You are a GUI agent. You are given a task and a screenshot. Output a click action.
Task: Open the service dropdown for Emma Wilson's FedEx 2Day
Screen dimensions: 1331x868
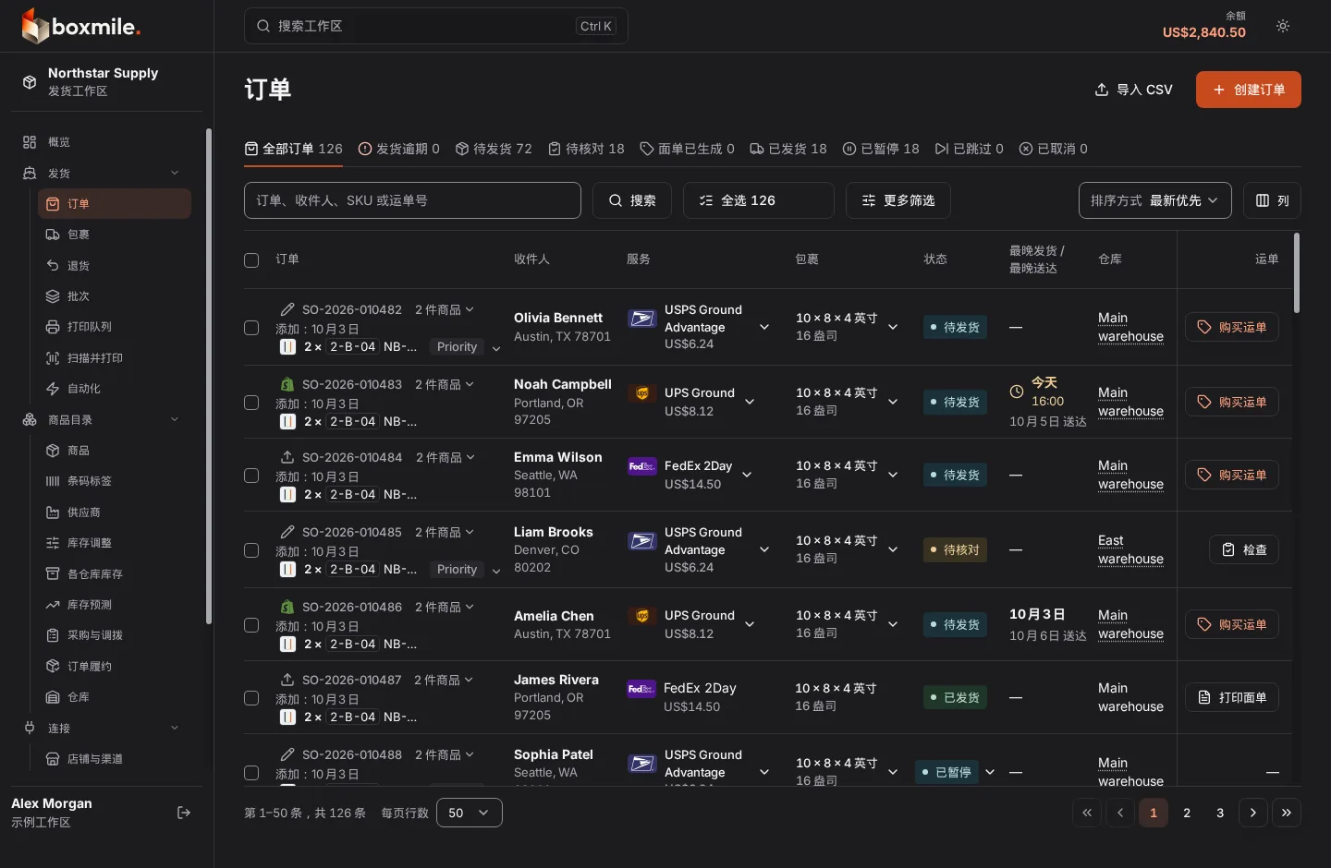point(747,476)
